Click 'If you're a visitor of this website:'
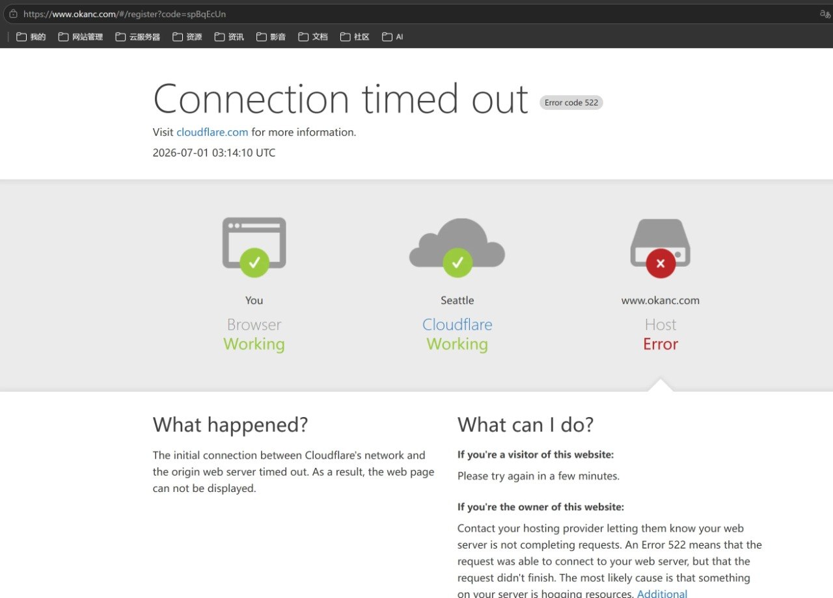 [x=536, y=455]
